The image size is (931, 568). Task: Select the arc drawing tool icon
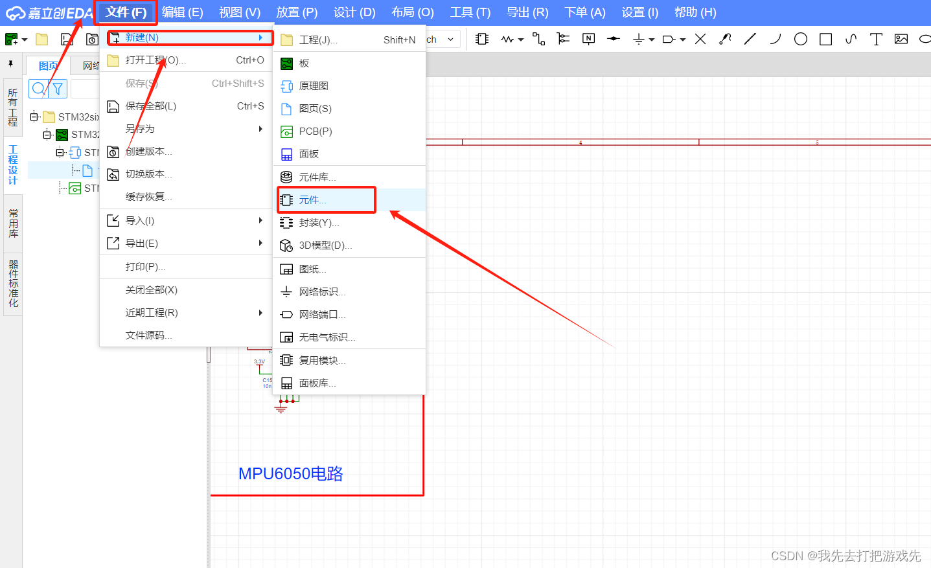(x=776, y=39)
